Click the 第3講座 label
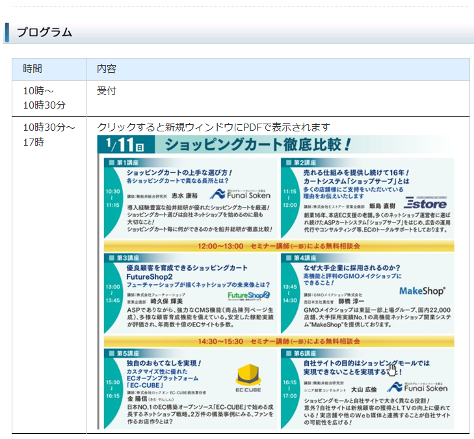Screen dimensions: 474x439 point(128,258)
